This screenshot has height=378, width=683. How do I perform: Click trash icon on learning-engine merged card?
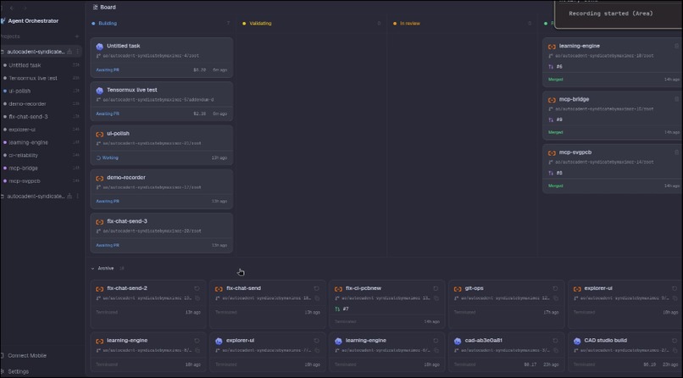pos(676,46)
